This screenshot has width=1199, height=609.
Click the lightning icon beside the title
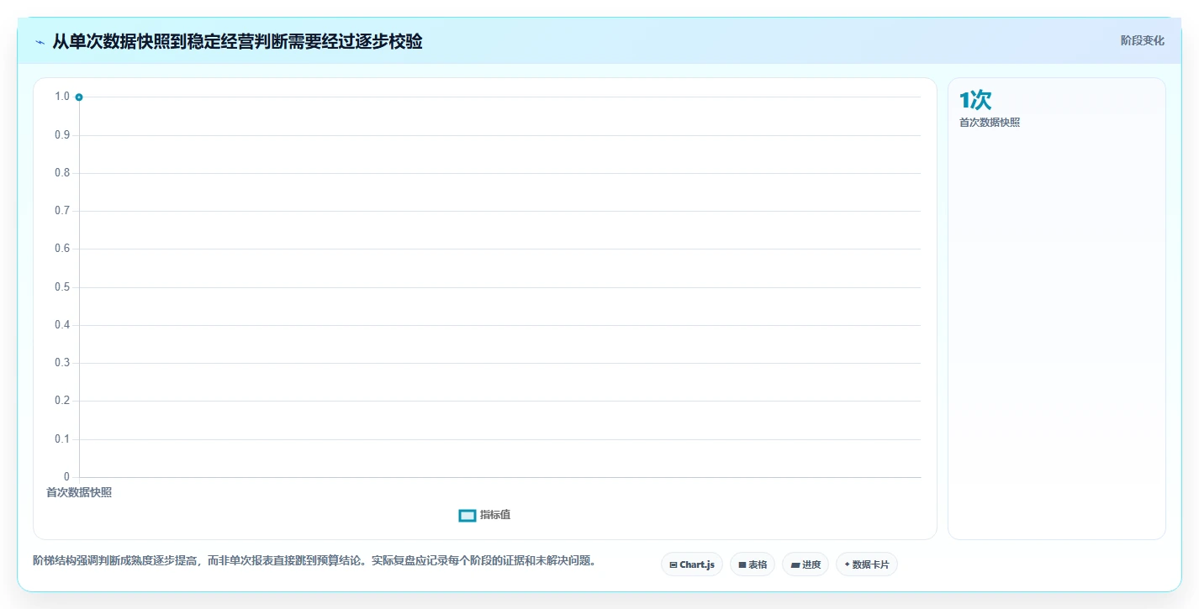(40, 42)
